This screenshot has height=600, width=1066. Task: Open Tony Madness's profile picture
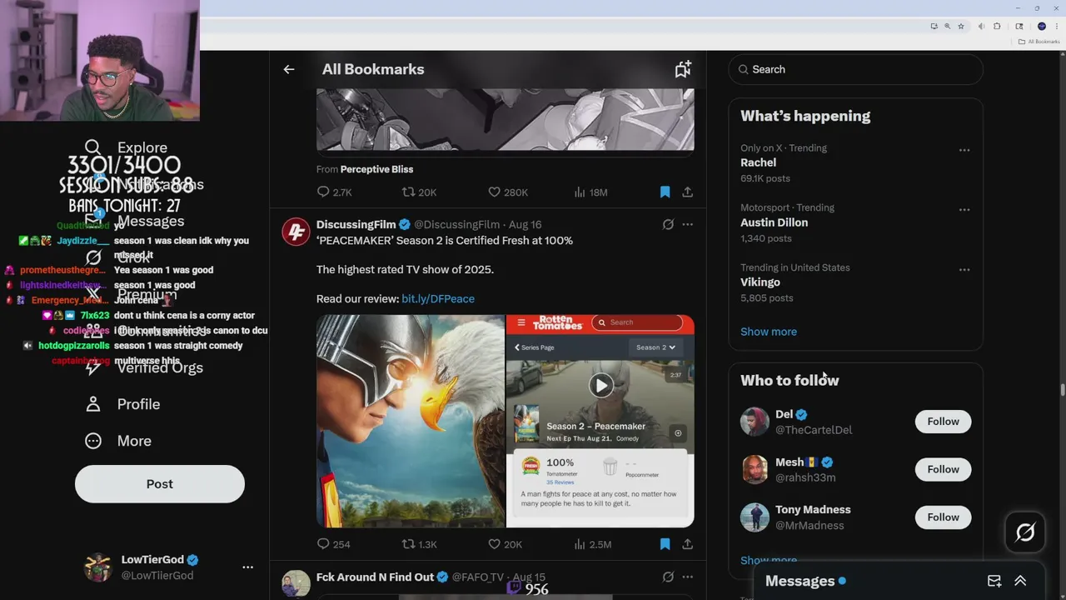tap(755, 517)
